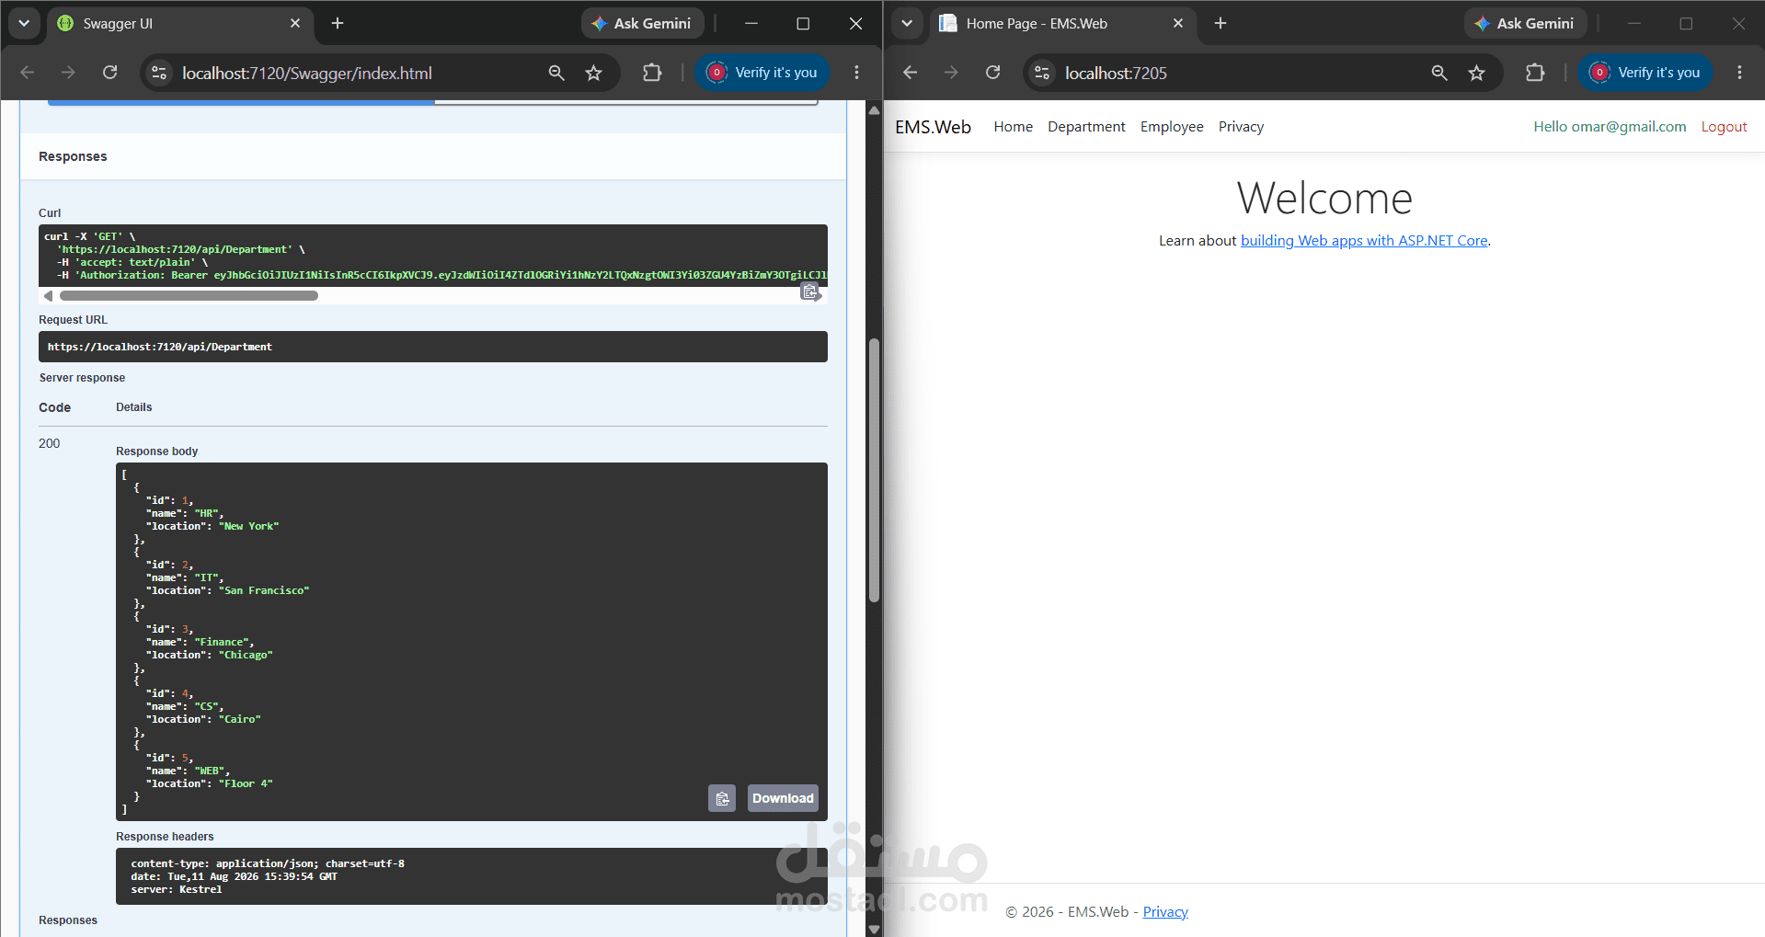Open tab search dropdown in Swagger window
This screenshot has width=1765, height=937.
tap(24, 23)
